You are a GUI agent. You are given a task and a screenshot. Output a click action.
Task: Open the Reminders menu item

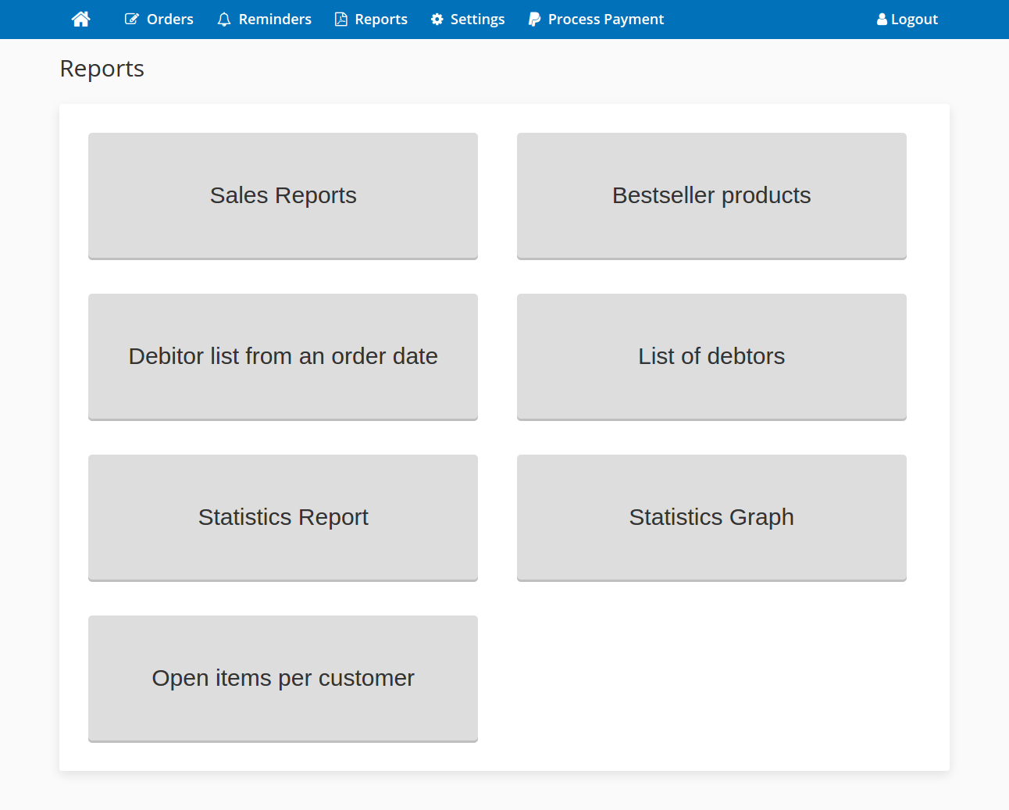(x=275, y=20)
